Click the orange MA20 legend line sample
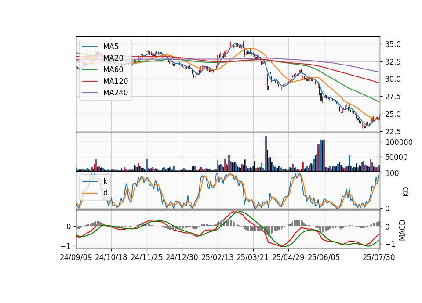Viewport: 422px width, 303px height. click(90, 58)
